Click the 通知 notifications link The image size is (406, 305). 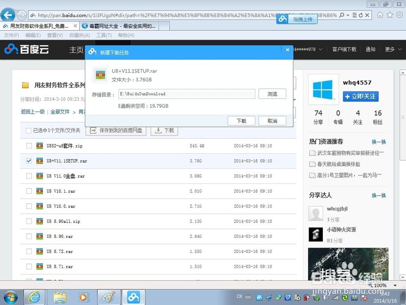coord(370,49)
